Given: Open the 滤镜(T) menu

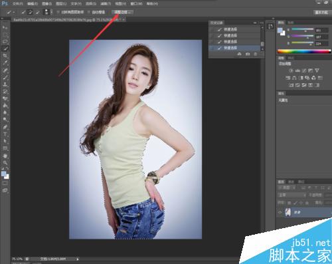Looking at the screenshot, I should 106,4.
